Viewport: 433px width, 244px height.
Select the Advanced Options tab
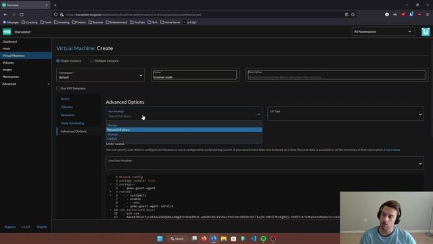74,131
